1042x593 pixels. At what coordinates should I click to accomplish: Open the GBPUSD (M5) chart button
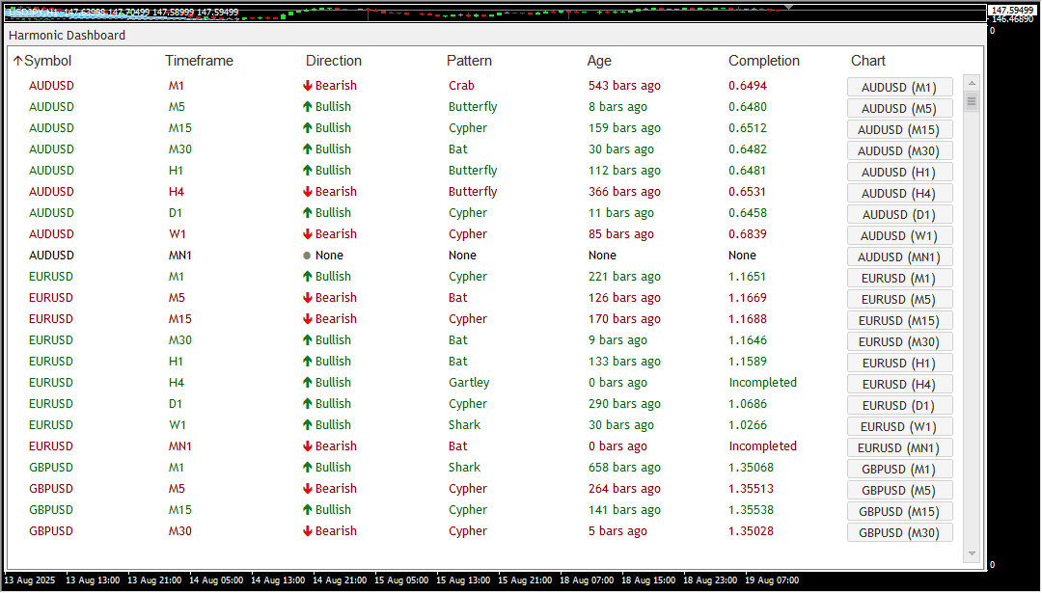click(900, 491)
